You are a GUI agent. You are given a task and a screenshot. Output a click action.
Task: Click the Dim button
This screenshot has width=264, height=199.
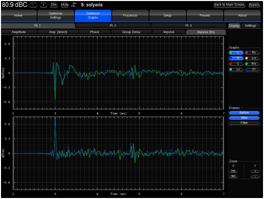[53, 5]
